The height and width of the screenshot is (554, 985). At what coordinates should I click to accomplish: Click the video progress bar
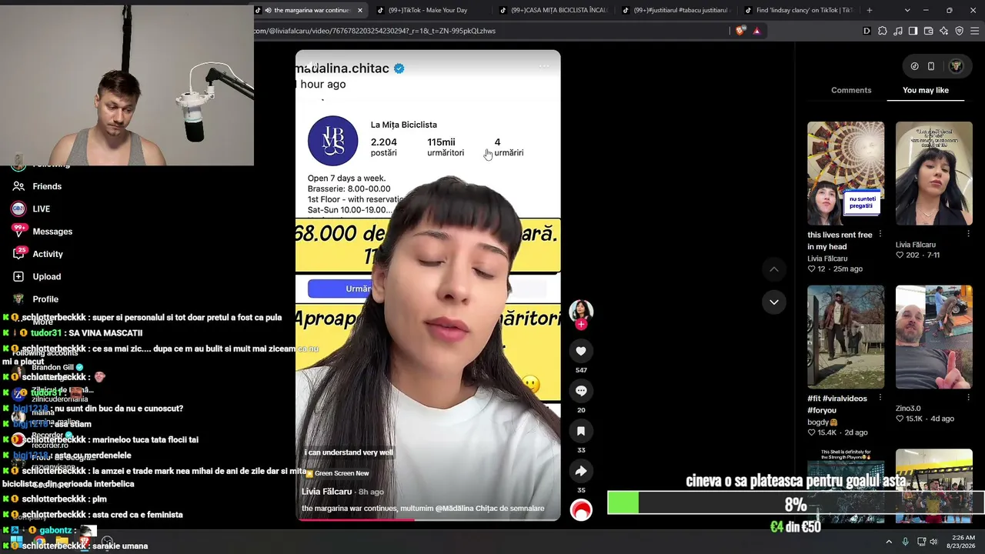click(x=428, y=519)
